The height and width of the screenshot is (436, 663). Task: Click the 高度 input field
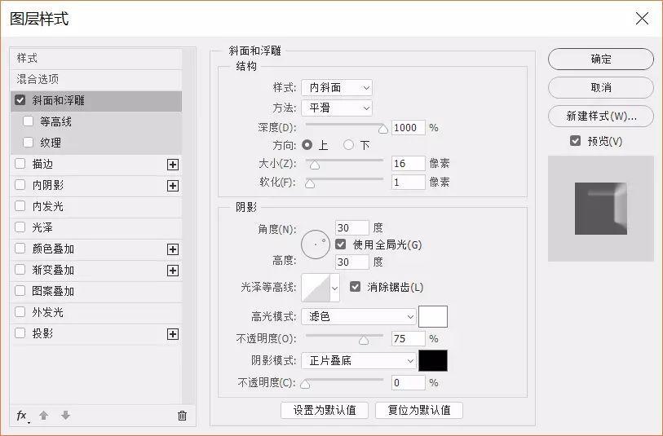pos(351,262)
